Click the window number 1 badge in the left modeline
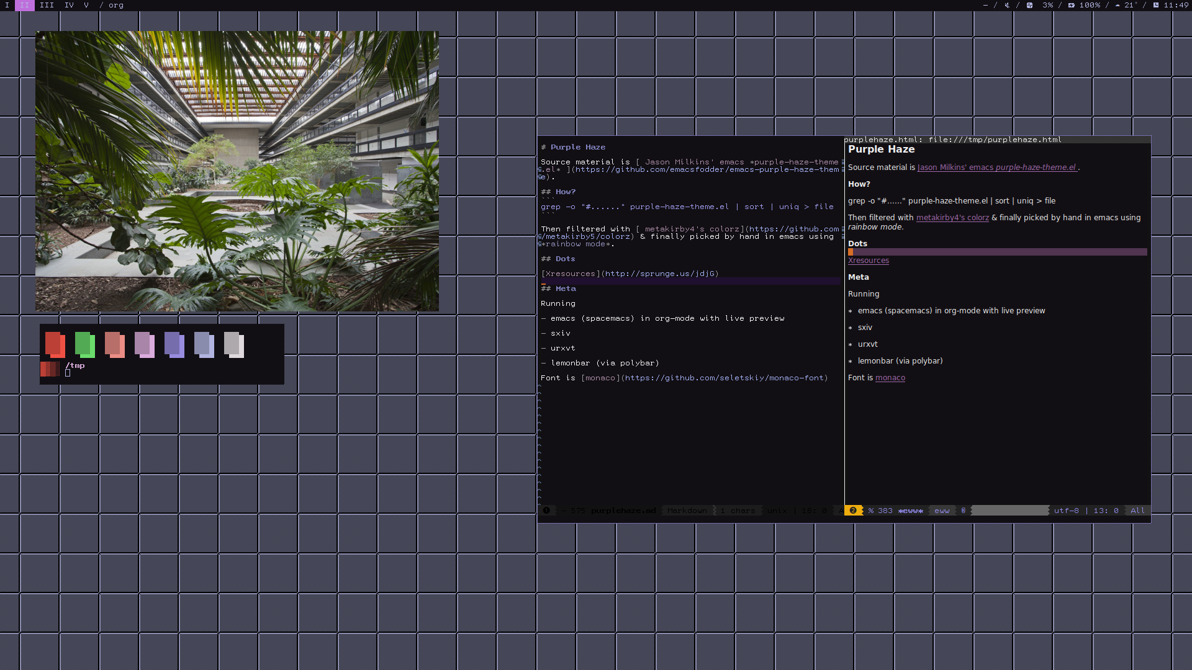Image resolution: width=1192 pixels, height=670 pixels. point(546,511)
